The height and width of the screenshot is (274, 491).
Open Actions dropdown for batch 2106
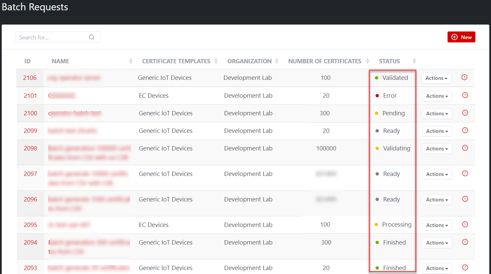(x=436, y=78)
